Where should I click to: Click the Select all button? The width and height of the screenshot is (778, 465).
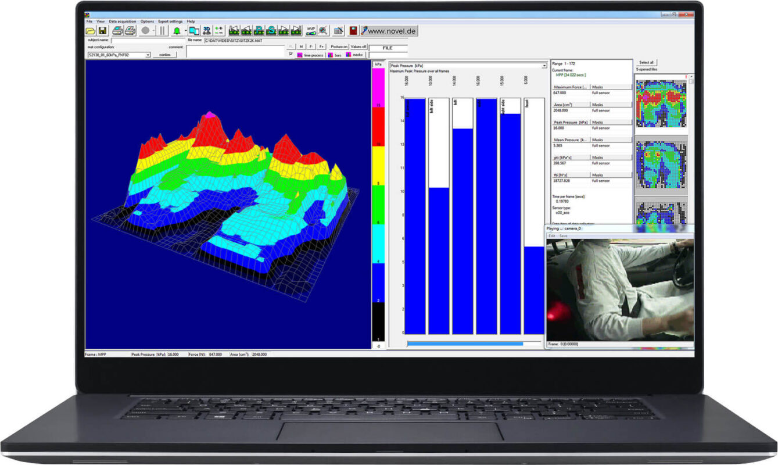tap(646, 62)
